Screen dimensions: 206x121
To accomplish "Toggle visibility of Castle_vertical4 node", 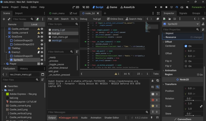I will click(42, 29).
